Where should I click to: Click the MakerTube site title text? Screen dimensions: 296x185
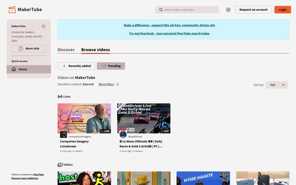30,9
